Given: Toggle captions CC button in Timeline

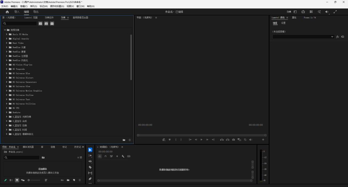Looking at the screenshot, I should point(129,156).
